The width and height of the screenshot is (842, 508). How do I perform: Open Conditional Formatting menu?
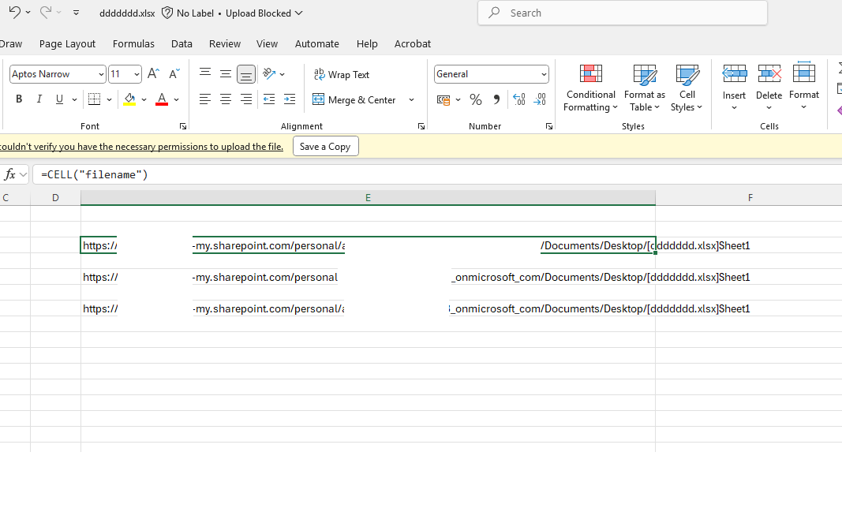[591, 88]
